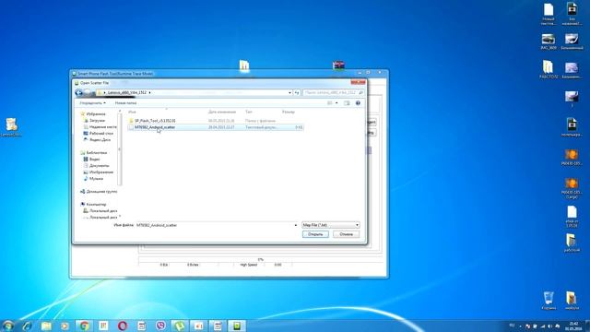Click the Open (Открыть) button
This screenshot has width=590, height=332.
[x=315, y=234]
